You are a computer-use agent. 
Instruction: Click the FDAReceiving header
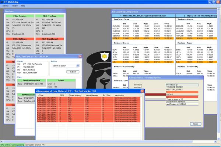(x=26, y=95)
